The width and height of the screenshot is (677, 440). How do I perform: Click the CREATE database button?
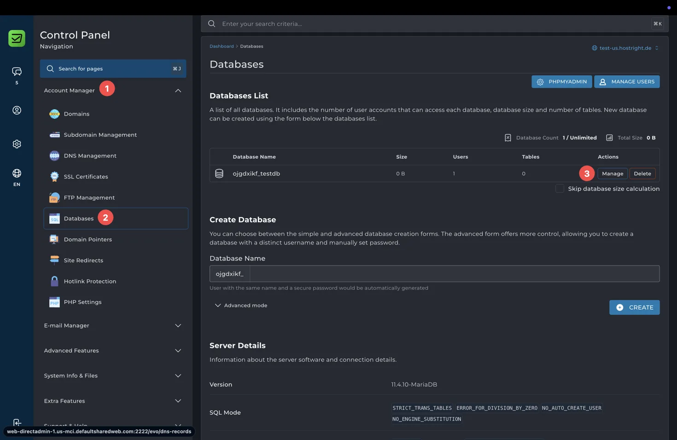pyautogui.click(x=634, y=307)
